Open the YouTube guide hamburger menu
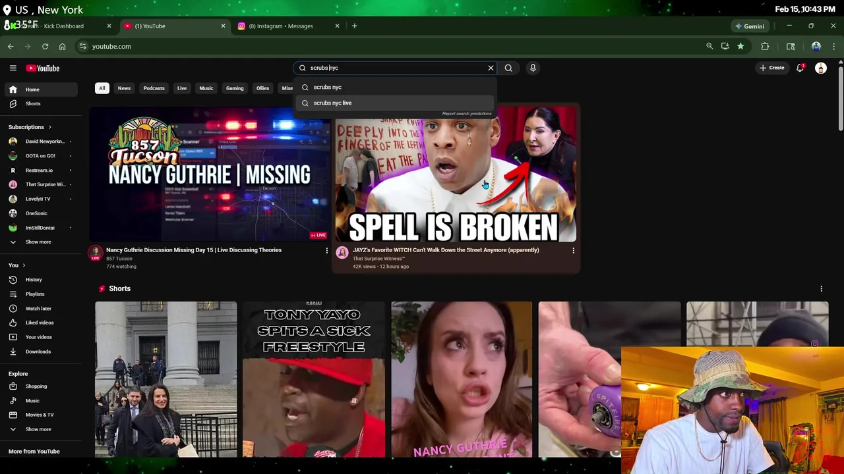Screen dimensions: 844x474 13,68
